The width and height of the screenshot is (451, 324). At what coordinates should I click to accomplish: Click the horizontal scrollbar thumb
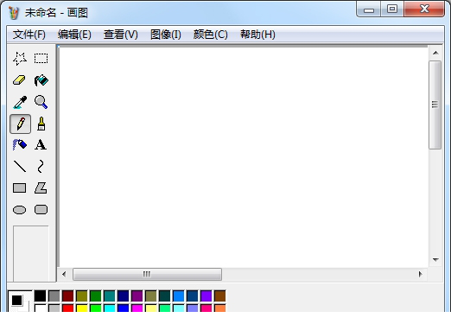[147, 274]
